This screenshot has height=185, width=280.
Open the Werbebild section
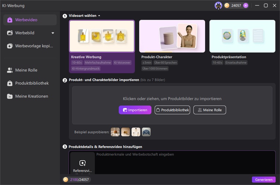tap(30, 33)
